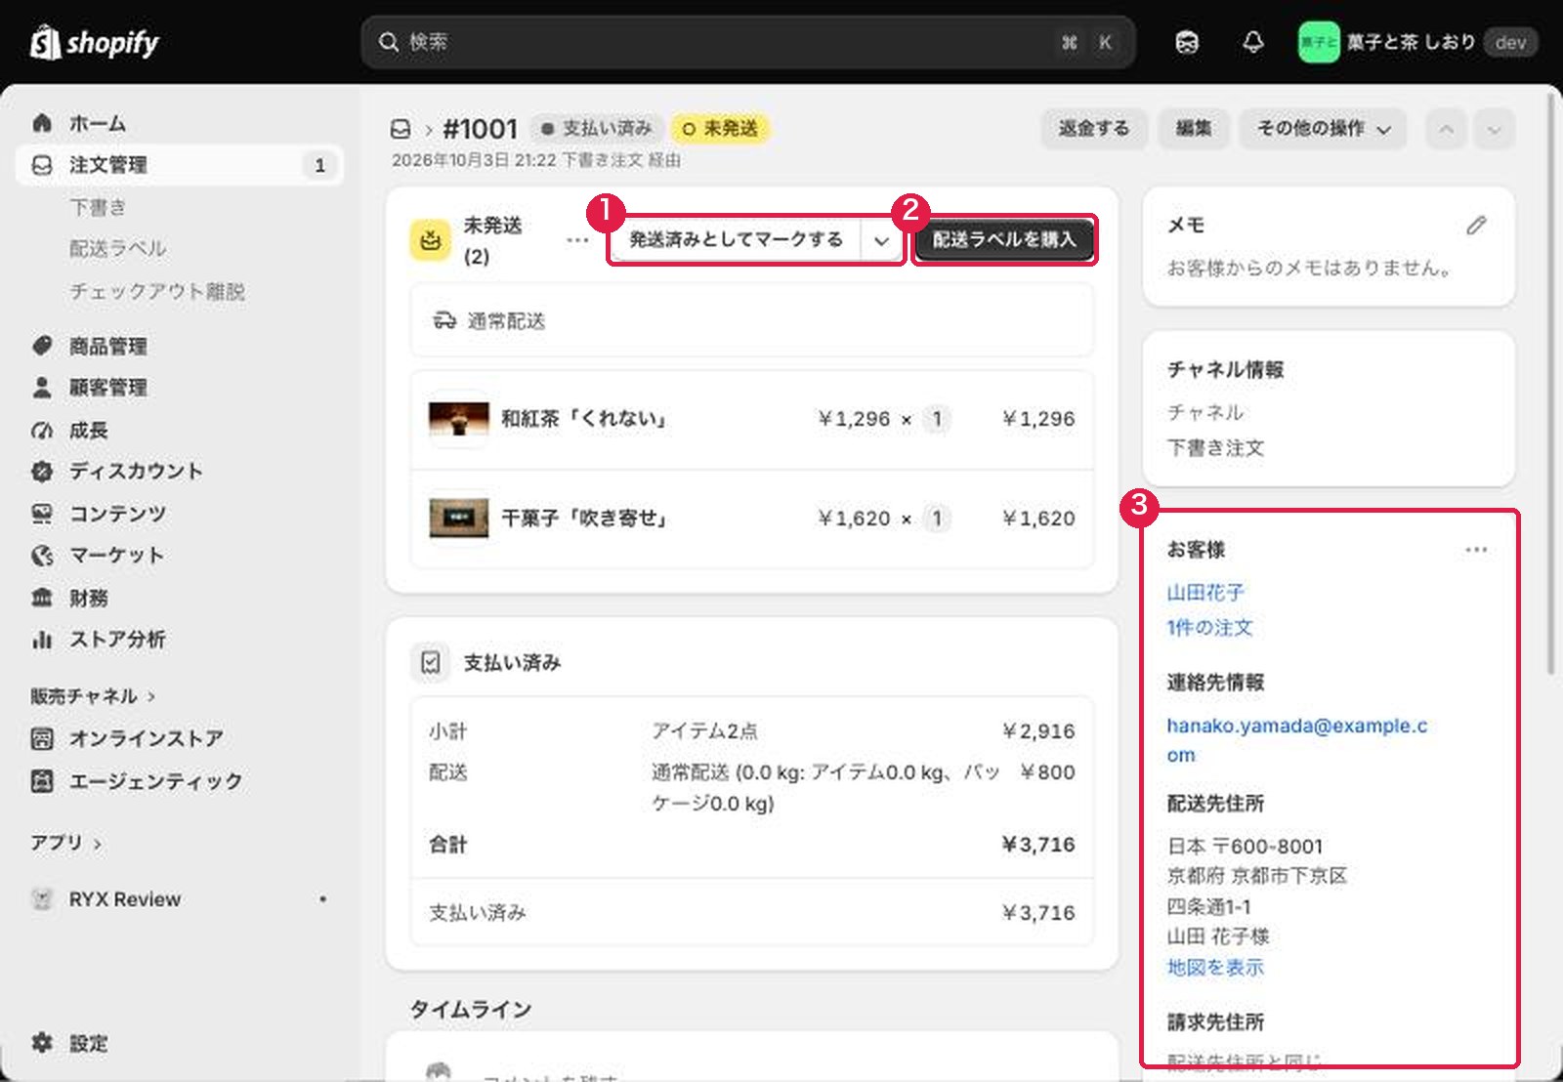Open ストア分析 in the sidebar
1563x1082 pixels.
117,640
